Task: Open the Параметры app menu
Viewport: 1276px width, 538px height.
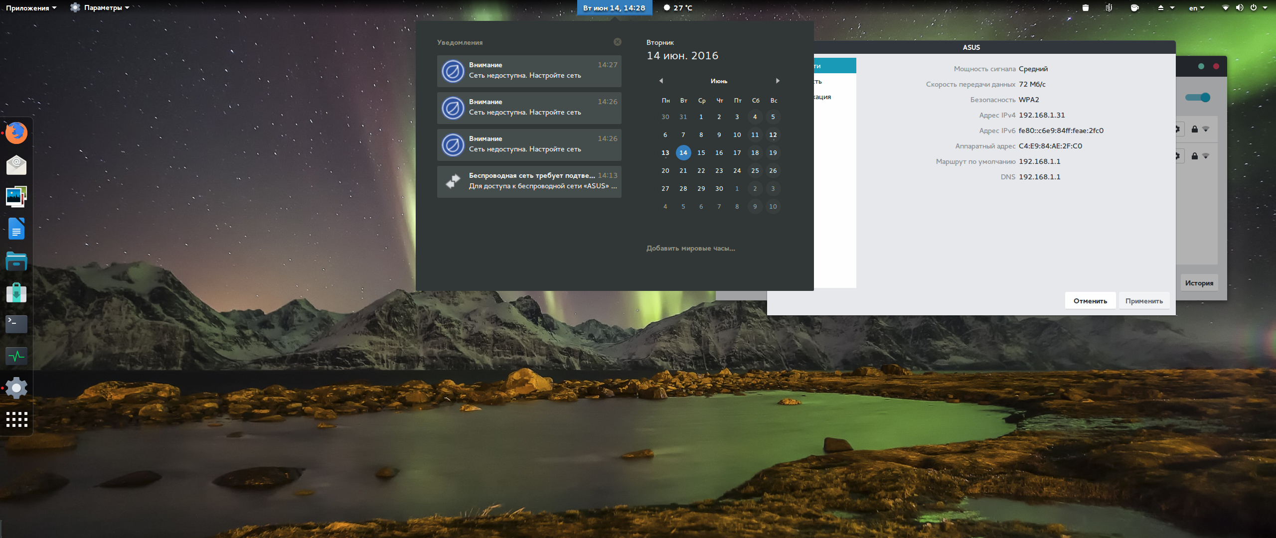Action: (x=100, y=8)
